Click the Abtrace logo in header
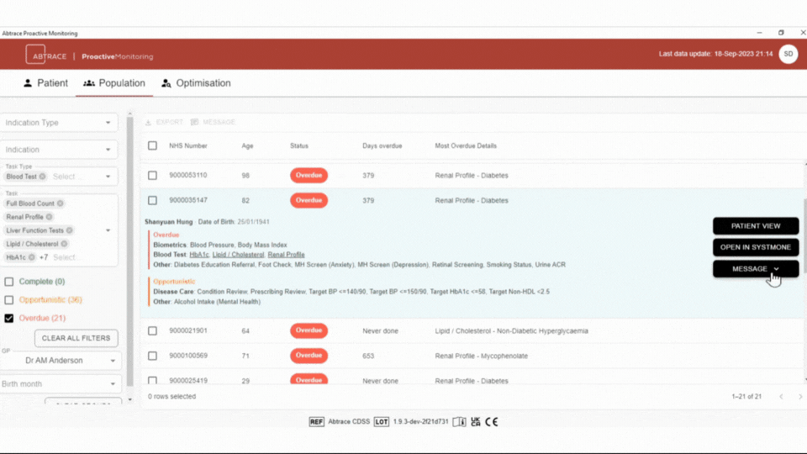The width and height of the screenshot is (807, 454). click(x=47, y=55)
